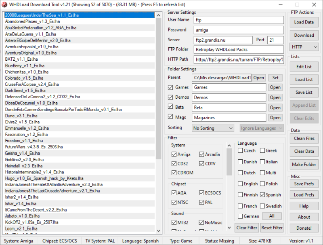
Task: Click the Parent folder path field
Action: 222,78
